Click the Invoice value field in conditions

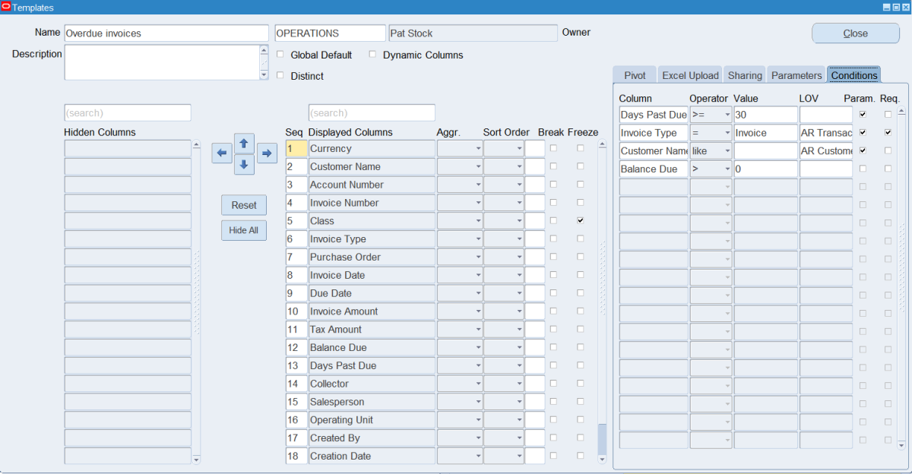[x=765, y=133]
